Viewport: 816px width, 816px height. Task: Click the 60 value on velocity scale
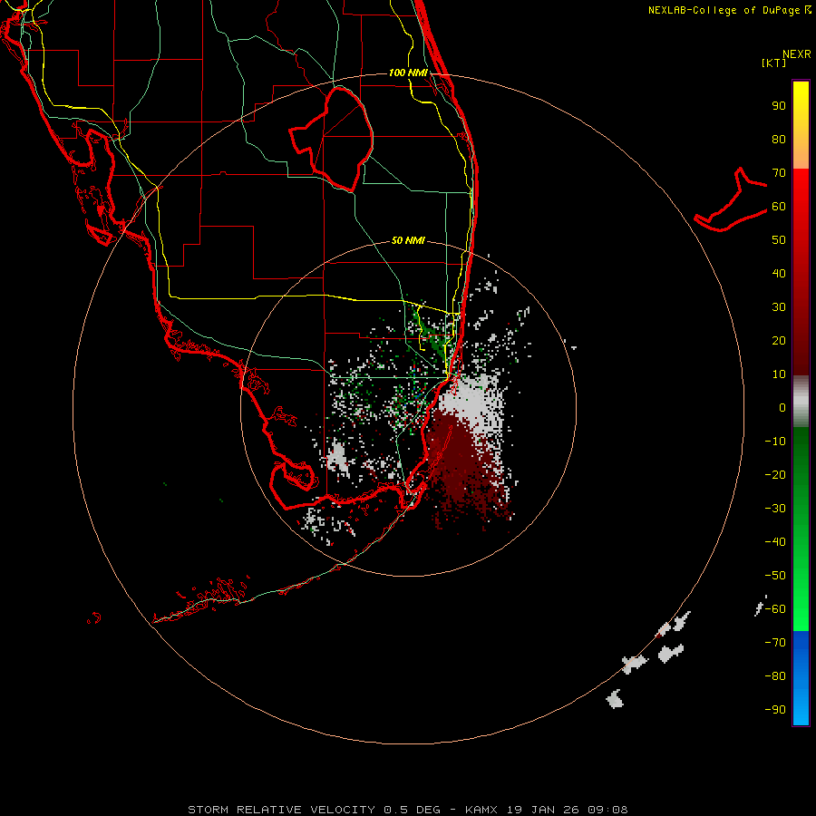coord(779,207)
